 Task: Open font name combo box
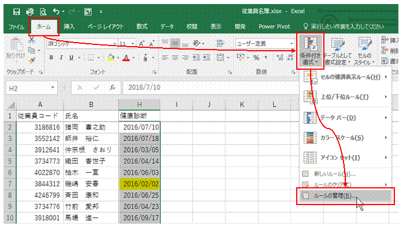click(82, 44)
